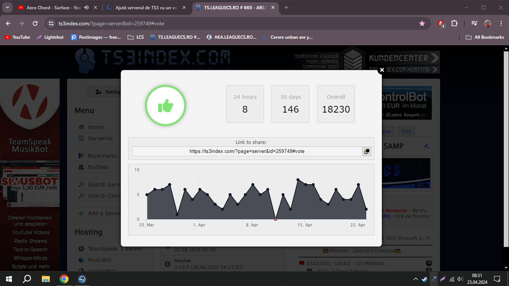The image size is (509, 286).
Task: Select the share link URL field
Action: pos(247,151)
